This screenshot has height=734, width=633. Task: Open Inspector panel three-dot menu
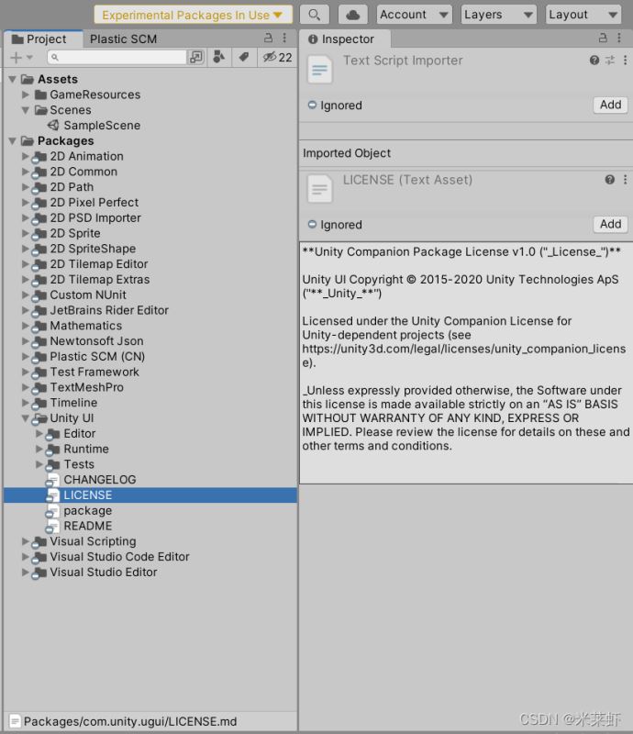619,38
